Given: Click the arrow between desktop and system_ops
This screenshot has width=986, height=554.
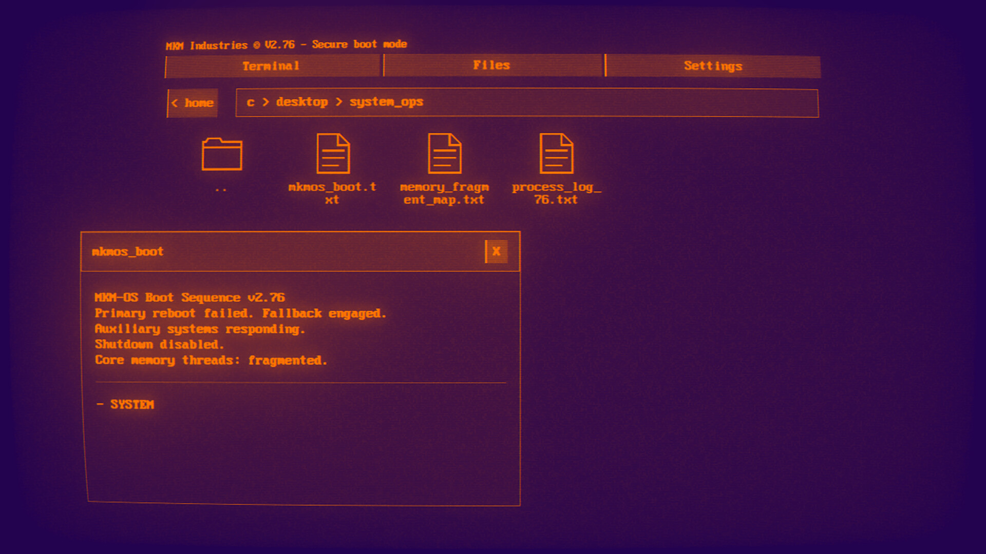Looking at the screenshot, I should click(338, 102).
